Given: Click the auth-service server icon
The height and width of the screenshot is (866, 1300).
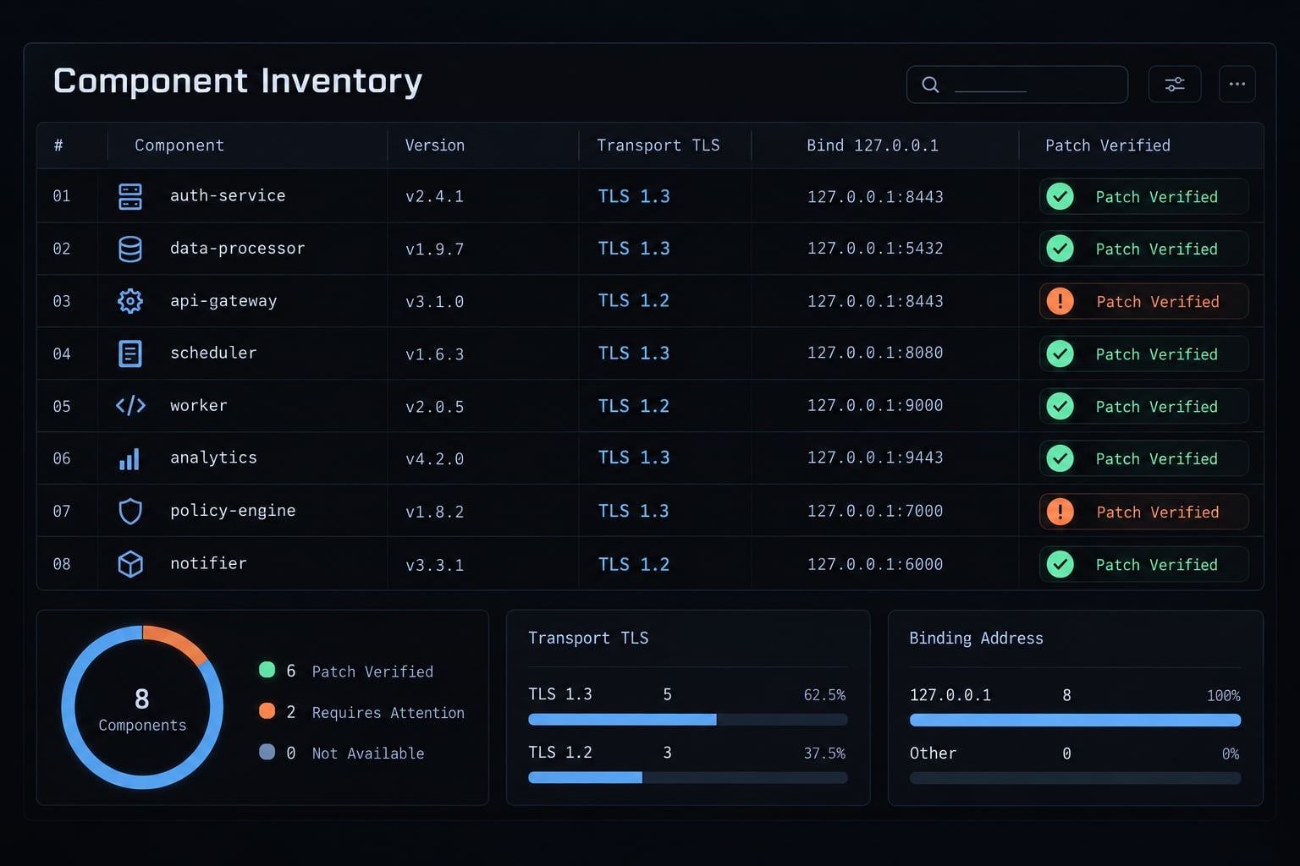Looking at the screenshot, I should [x=130, y=196].
